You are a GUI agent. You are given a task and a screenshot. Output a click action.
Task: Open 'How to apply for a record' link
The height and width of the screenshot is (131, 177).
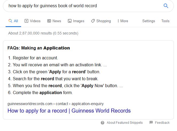69,111
